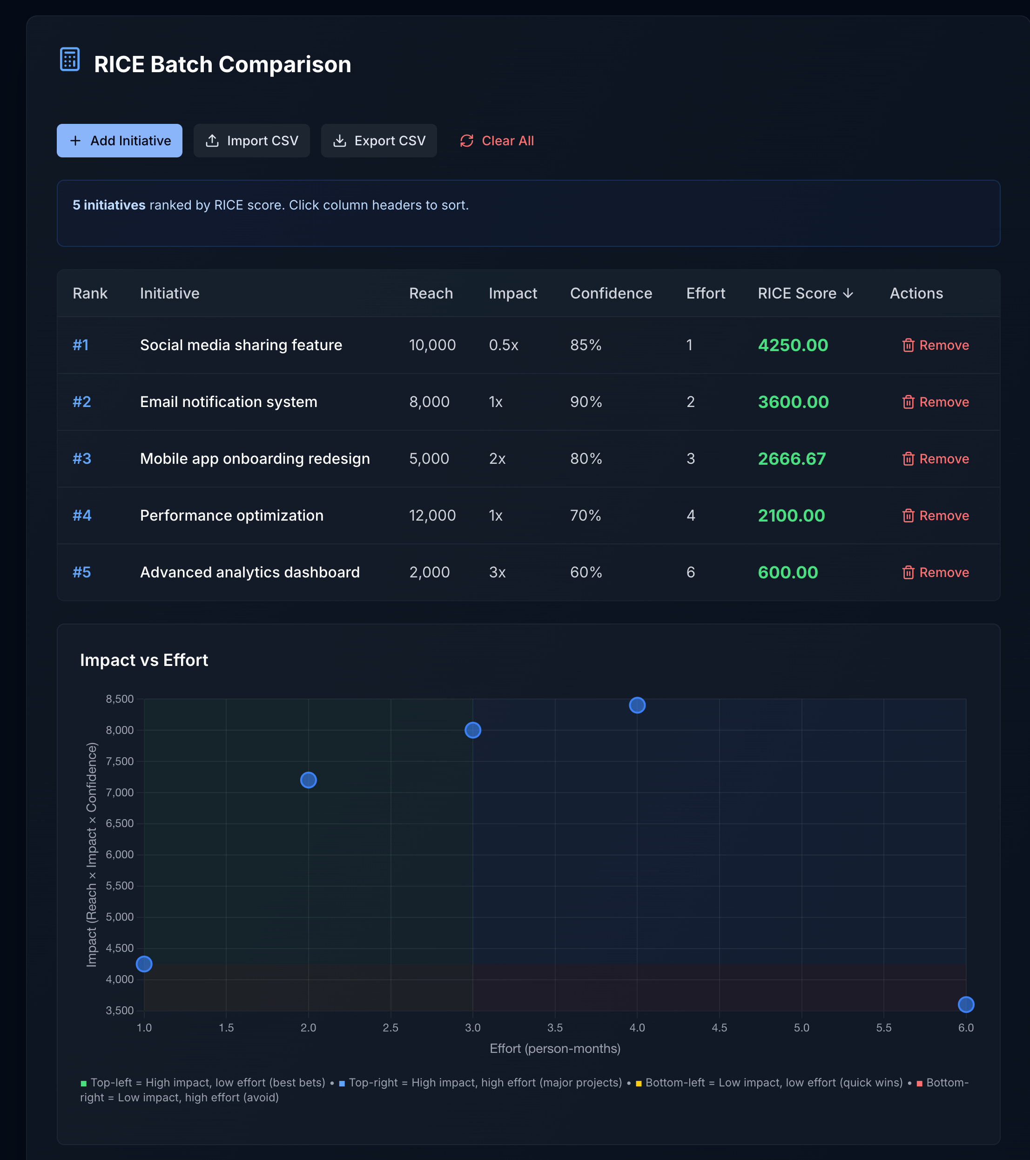Click the descending sort arrow on RICE Score
Screen dimensions: 1030x1160
[x=848, y=293]
